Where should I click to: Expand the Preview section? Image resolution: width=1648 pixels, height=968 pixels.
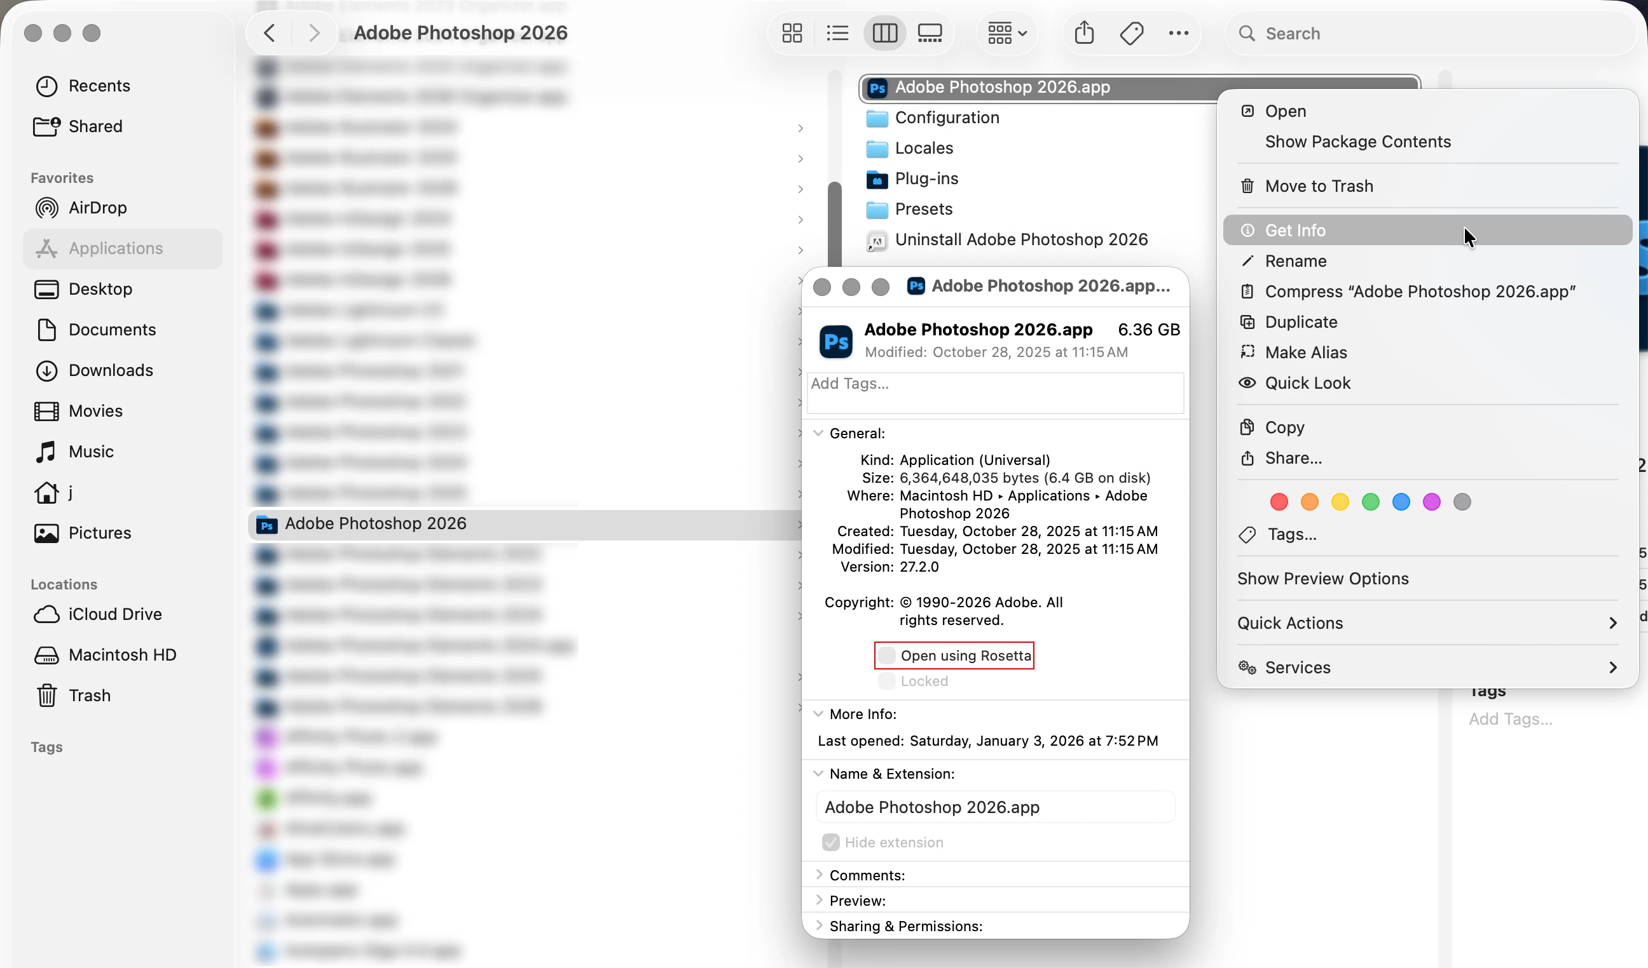(819, 900)
